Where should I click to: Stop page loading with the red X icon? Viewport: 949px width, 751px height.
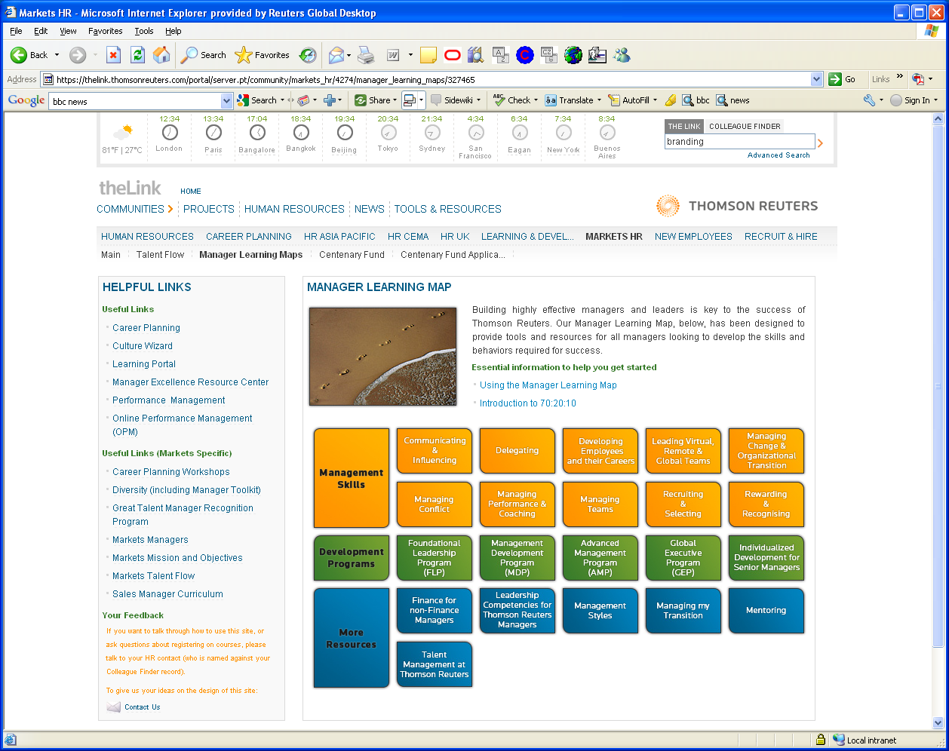click(x=113, y=55)
